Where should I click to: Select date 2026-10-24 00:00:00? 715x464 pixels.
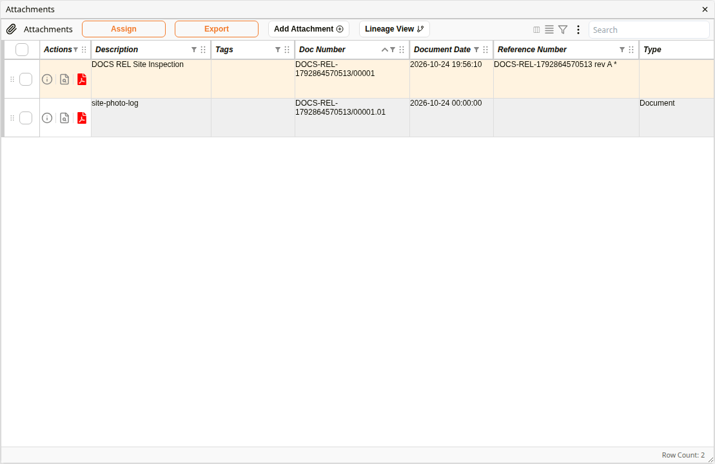(451, 117)
